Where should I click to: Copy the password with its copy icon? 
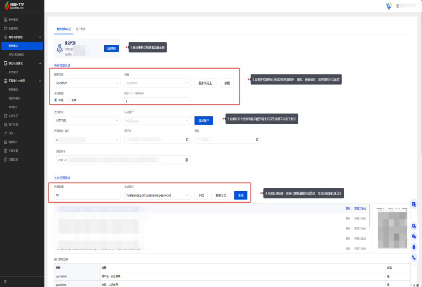257,140
